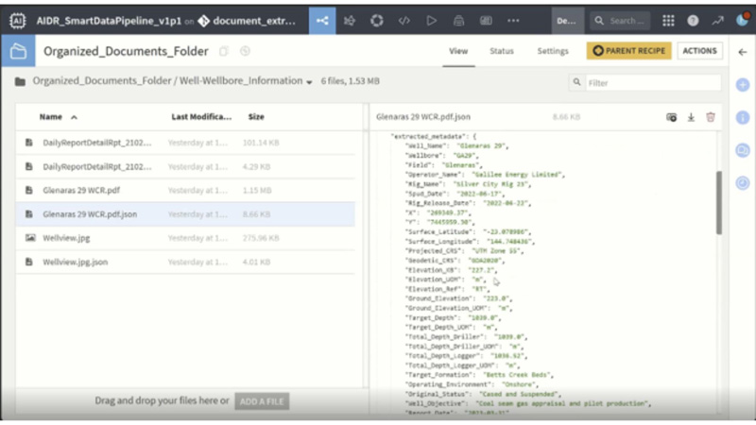The width and height of the screenshot is (756, 425).
Task: Open the bottom circular icon in right sidebar
Action: [743, 182]
